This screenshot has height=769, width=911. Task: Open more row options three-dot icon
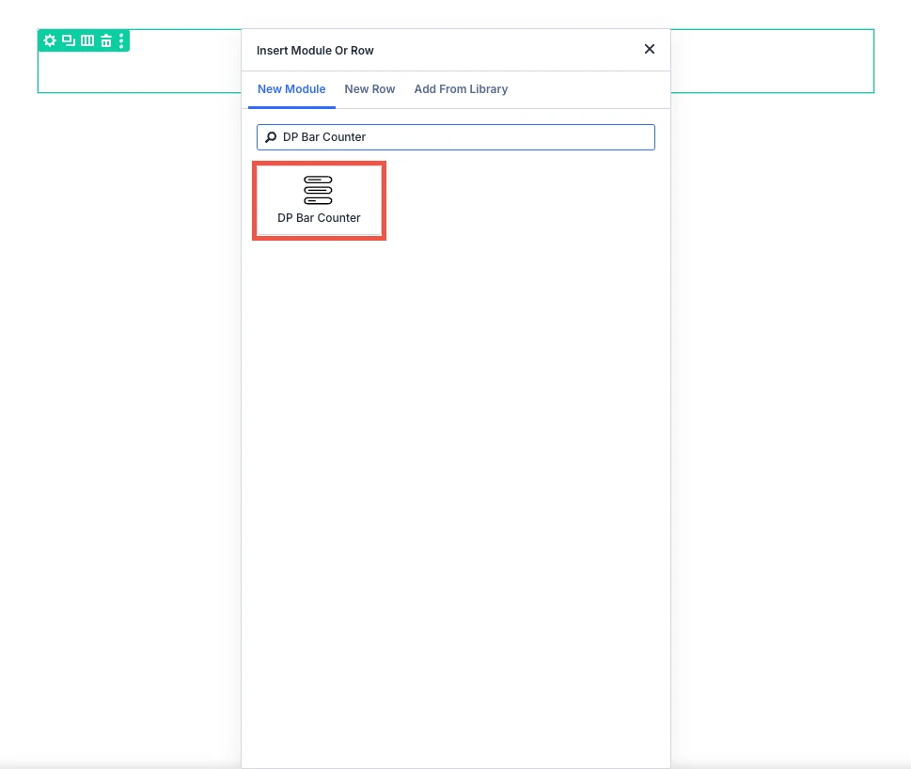coord(121,40)
